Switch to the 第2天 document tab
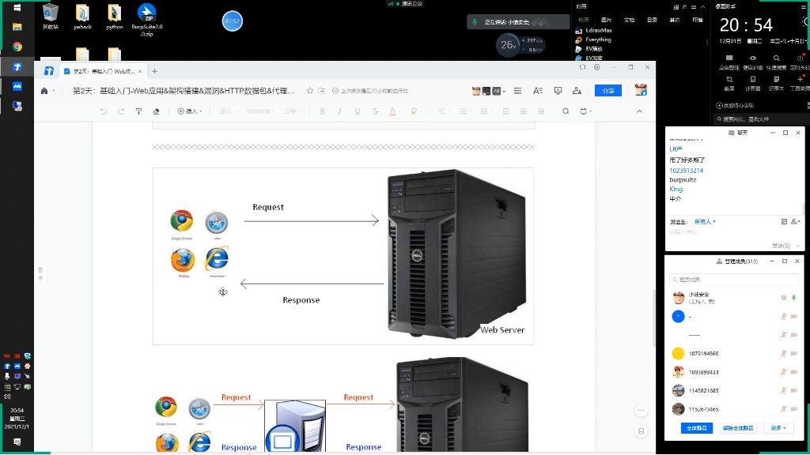810x455 pixels. pyautogui.click(x=104, y=71)
